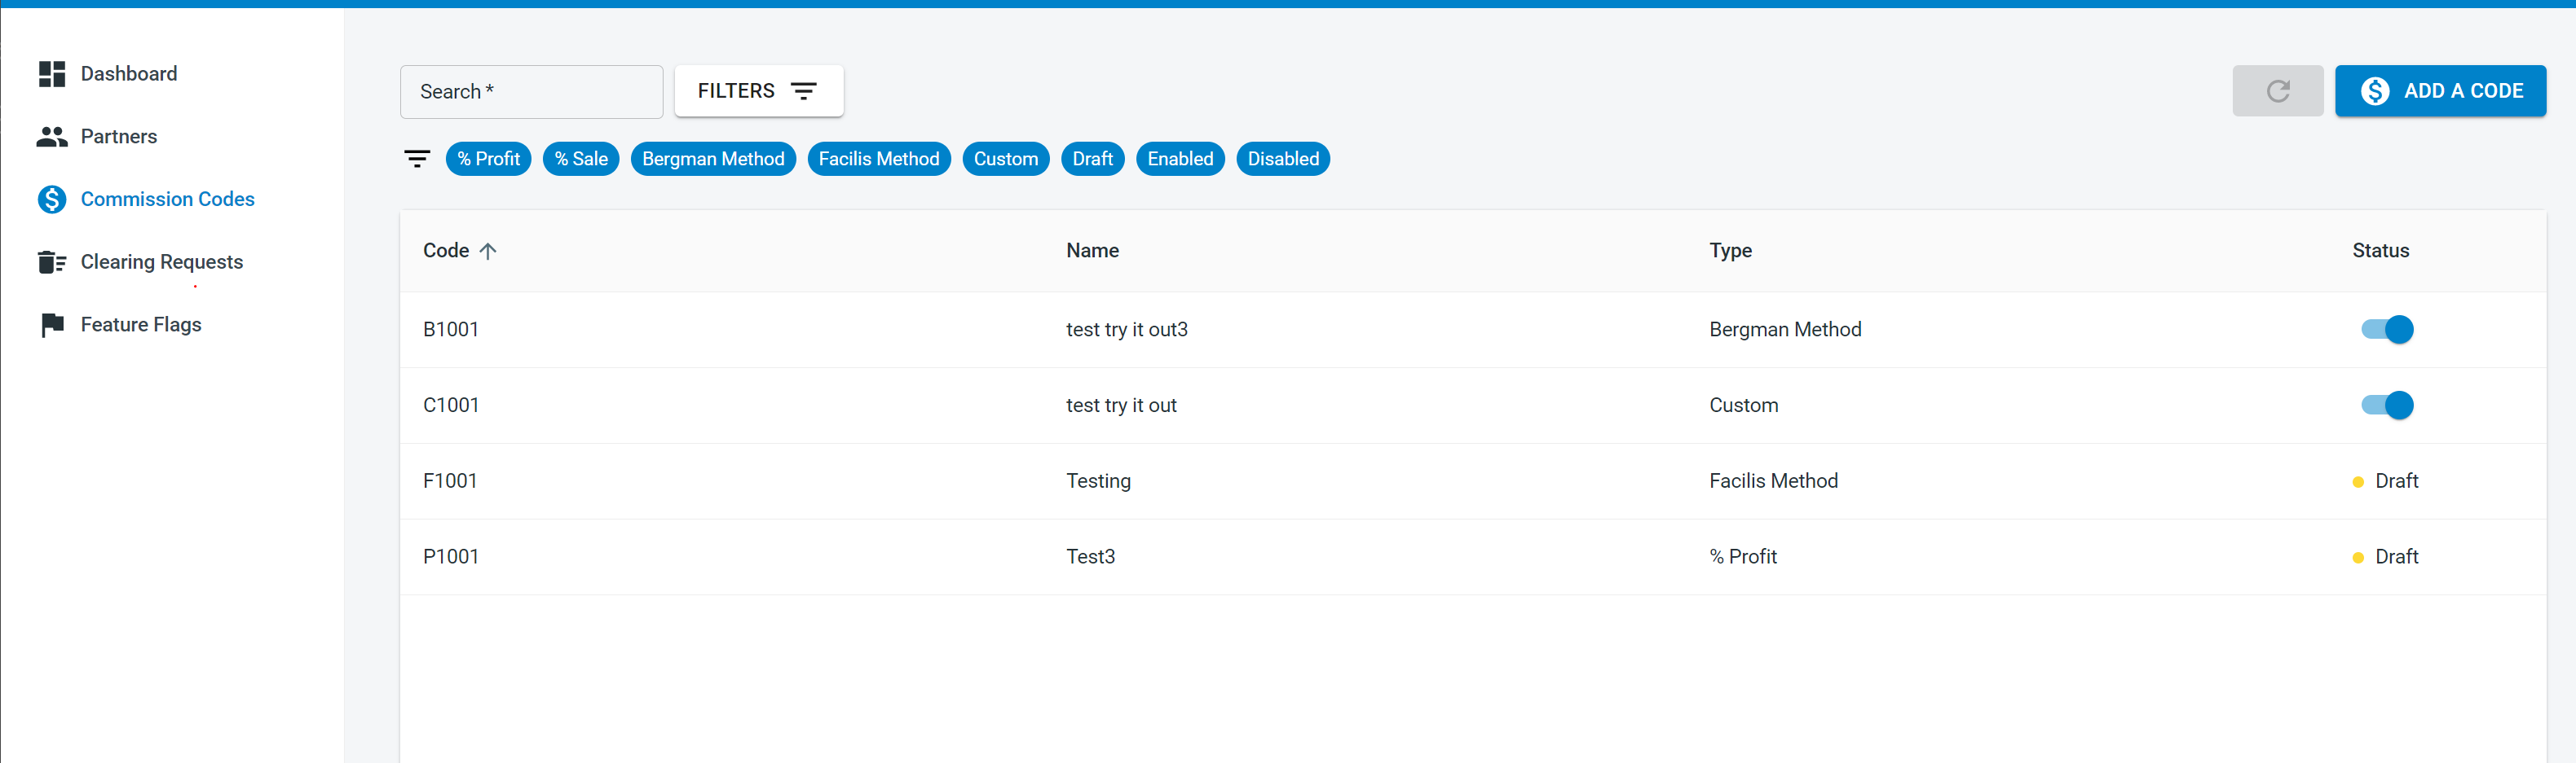Toggle the Draft filter chip
The image size is (2576, 763).
(x=1092, y=159)
